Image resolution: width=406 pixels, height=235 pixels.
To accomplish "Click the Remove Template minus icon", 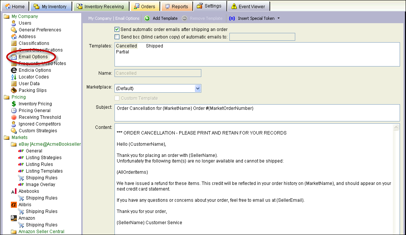I will (x=184, y=18).
